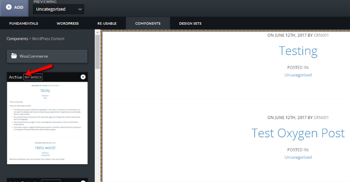Viewport: 350px width, 182px height.
Task: Go to Components in the breadcrumb
Action: point(17,39)
